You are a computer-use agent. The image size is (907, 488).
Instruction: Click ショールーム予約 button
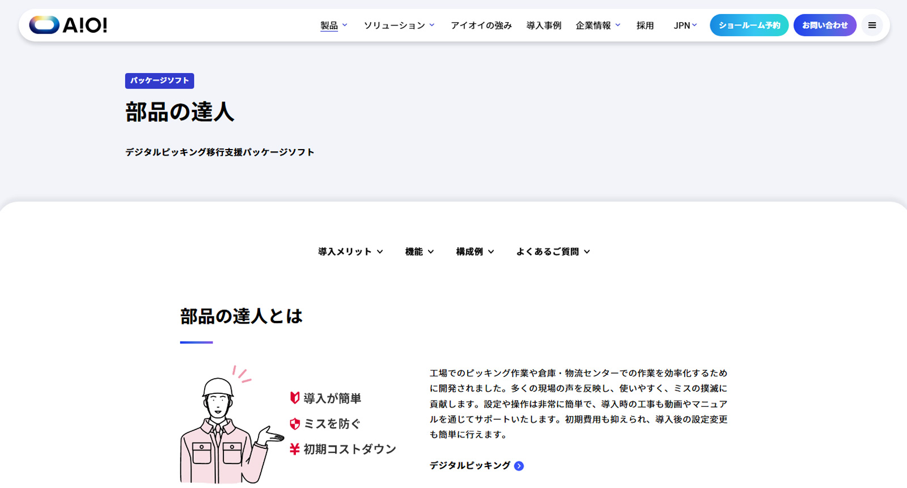[749, 25]
